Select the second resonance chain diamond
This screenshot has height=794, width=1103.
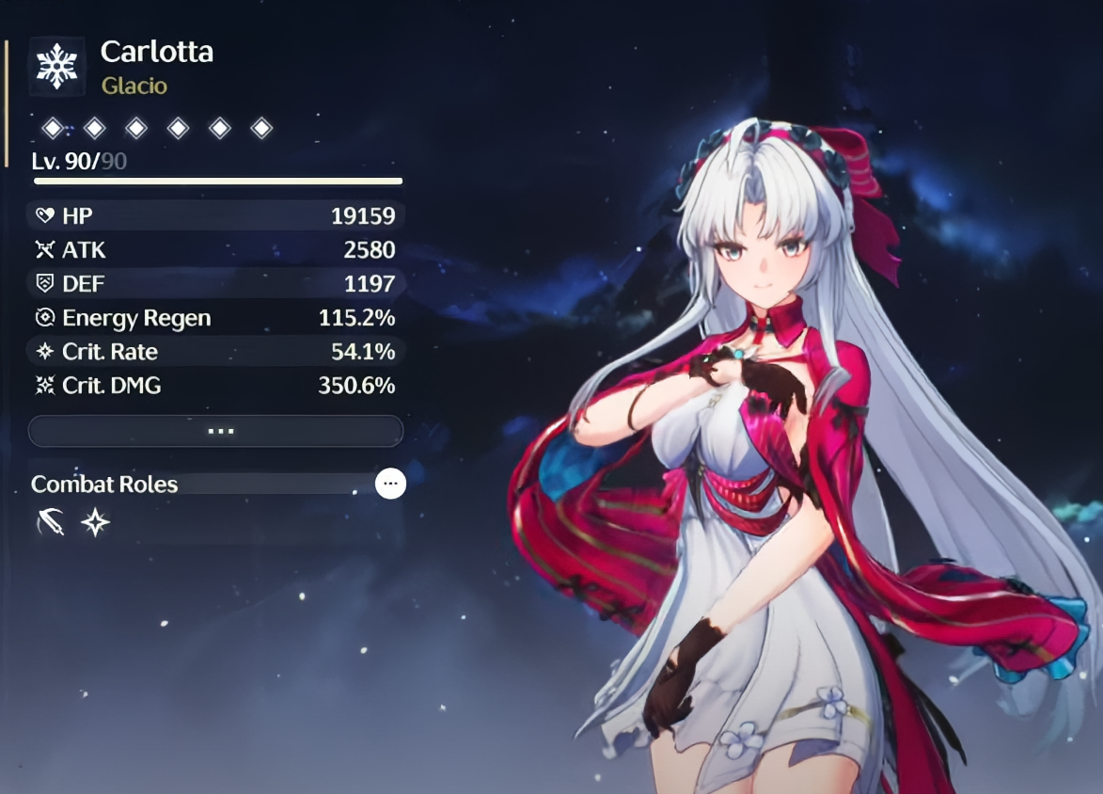click(x=95, y=128)
